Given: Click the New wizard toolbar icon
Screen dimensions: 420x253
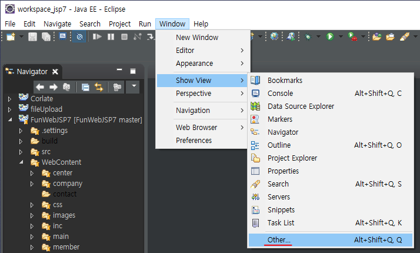Looking at the screenshot, I should [x=11, y=36].
